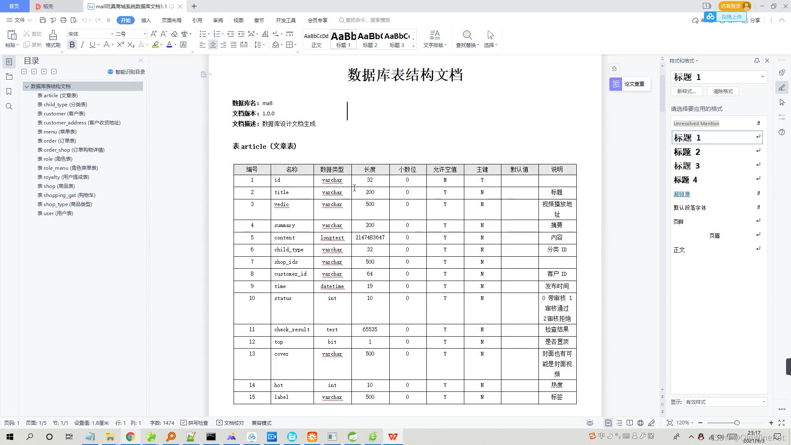The width and height of the screenshot is (791, 445).
Task: Open the Text Layout (文字排版) tool
Action: click(435, 39)
